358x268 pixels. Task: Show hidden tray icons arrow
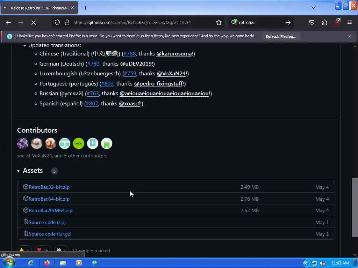(306, 263)
